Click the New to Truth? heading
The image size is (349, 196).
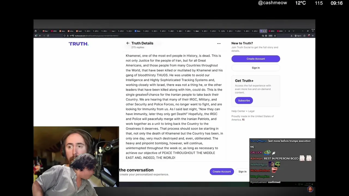242,43
